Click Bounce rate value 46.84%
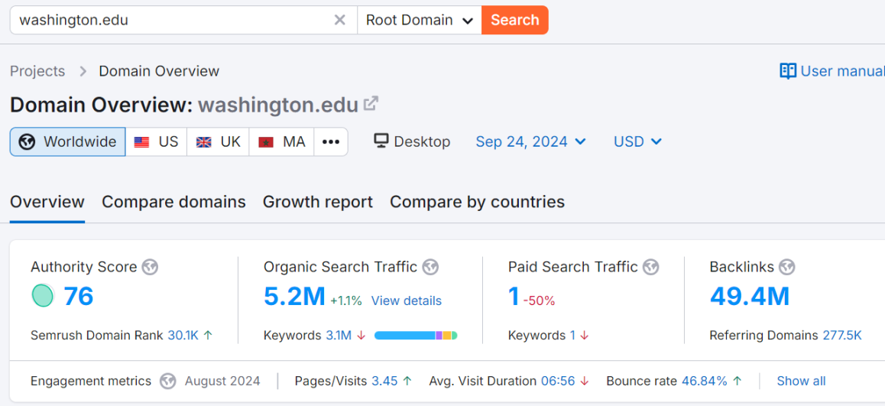 [x=705, y=382]
